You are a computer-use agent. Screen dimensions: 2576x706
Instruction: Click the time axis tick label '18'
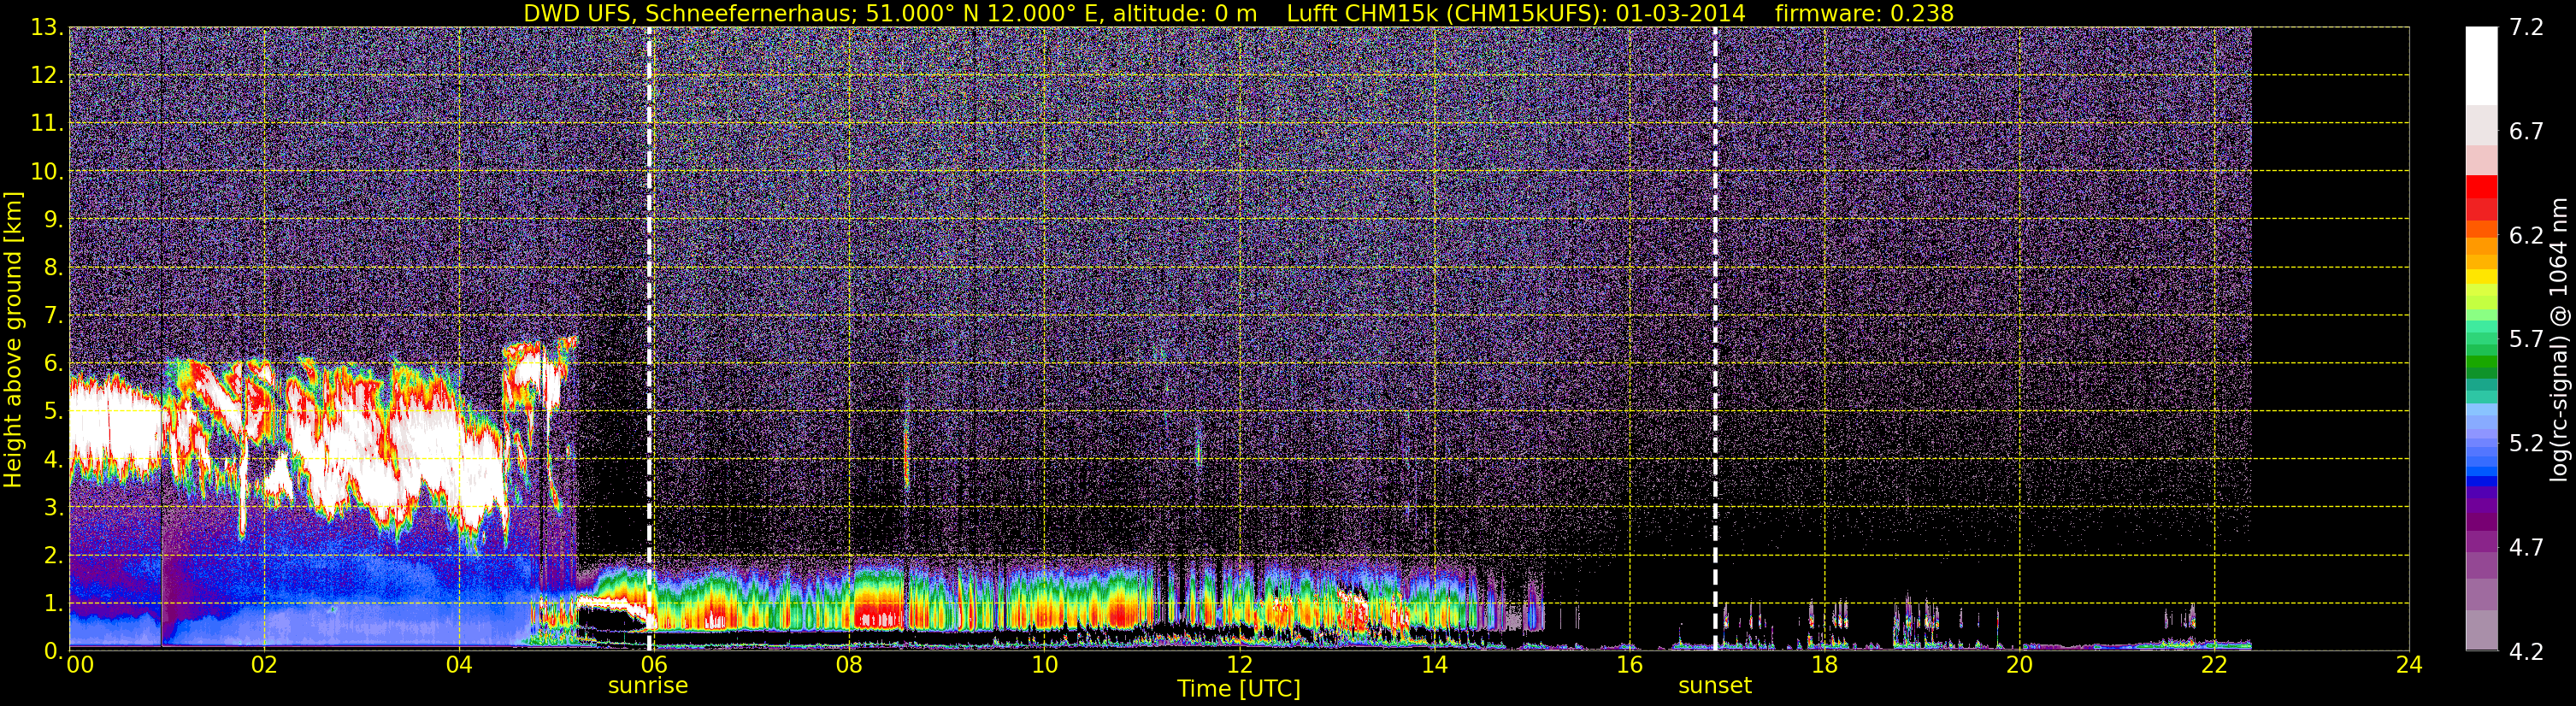(x=1824, y=666)
